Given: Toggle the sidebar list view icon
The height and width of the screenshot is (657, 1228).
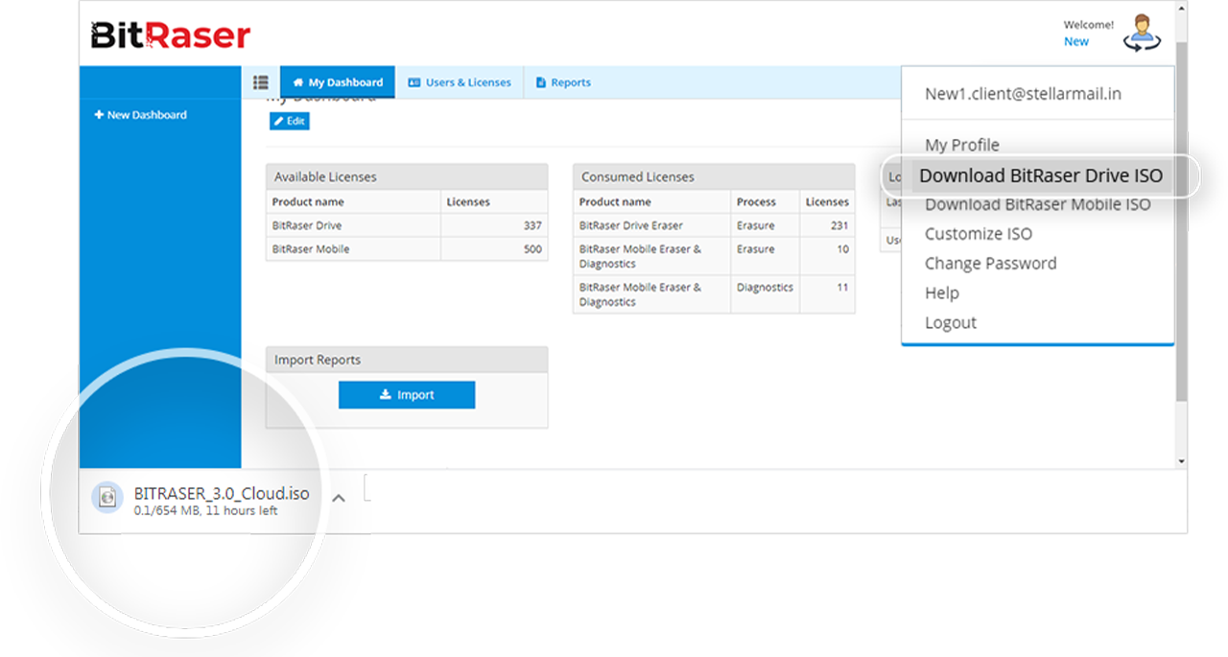Looking at the screenshot, I should tap(260, 82).
